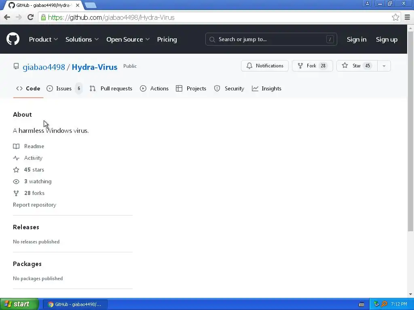
Task: Click the 'No releases published' text
Action: pos(36,242)
